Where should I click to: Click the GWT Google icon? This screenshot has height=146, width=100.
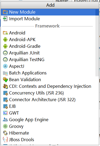click(x=5, y=113)
